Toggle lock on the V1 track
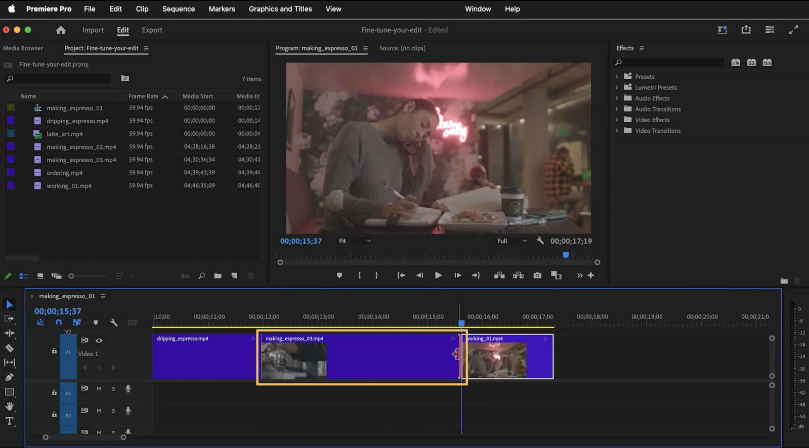Screen dimensions: 809x448 (x=54, y=351)
